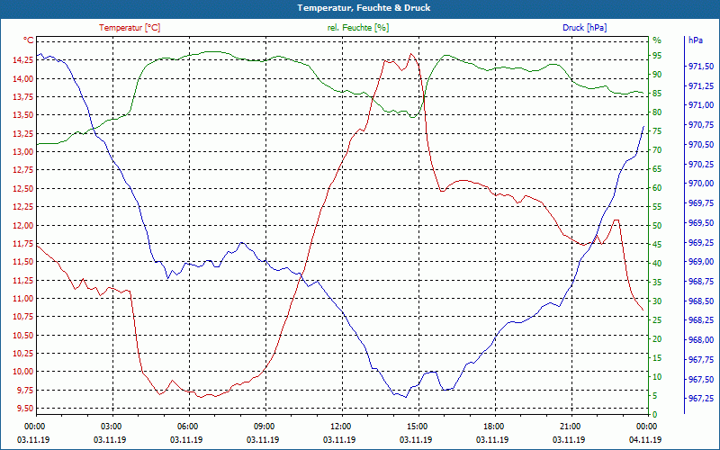Image resolution: width=720 pixels, height=450 pixels.
Task: Click the "9,50" tick on the temperature axis
Action: [25, 409]
